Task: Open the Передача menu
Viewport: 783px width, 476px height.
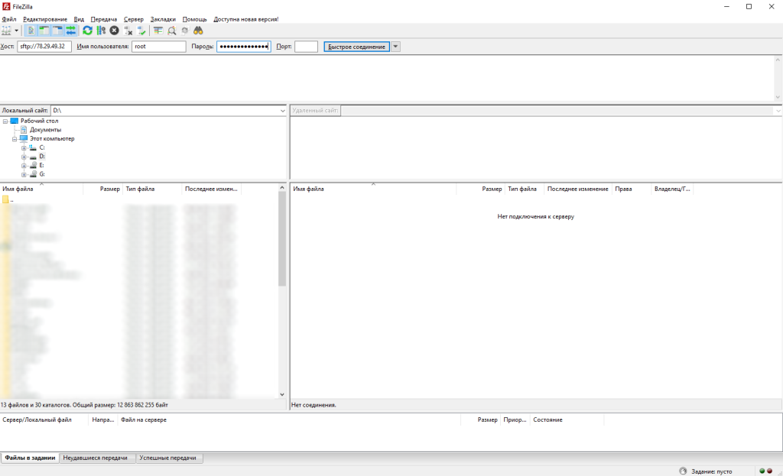Action: (x=104, y=19)
